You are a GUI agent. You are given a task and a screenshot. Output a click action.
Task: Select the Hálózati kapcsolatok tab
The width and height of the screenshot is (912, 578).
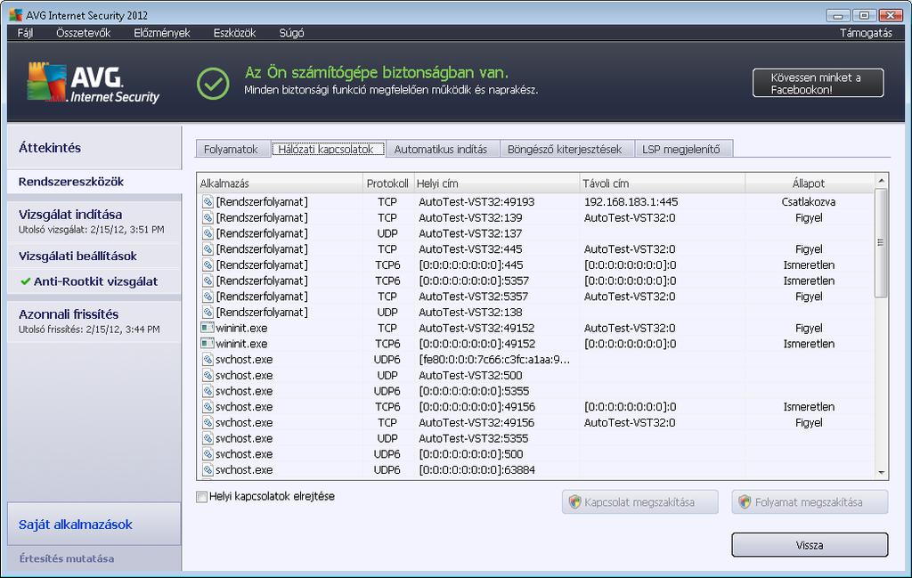326,149
